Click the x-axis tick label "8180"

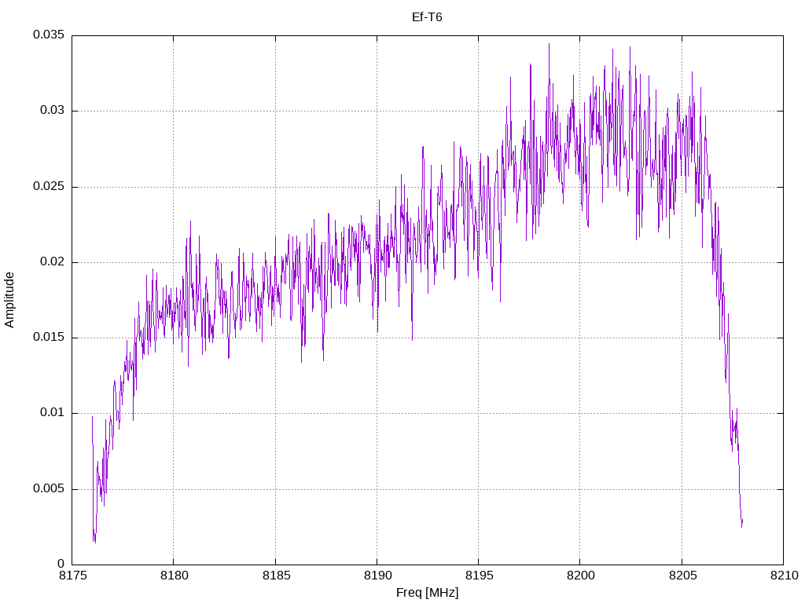tap(175, 576)
